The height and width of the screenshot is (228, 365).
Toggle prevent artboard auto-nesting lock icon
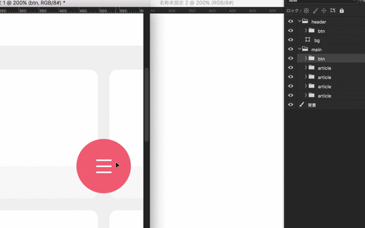(x=332, y=10)
